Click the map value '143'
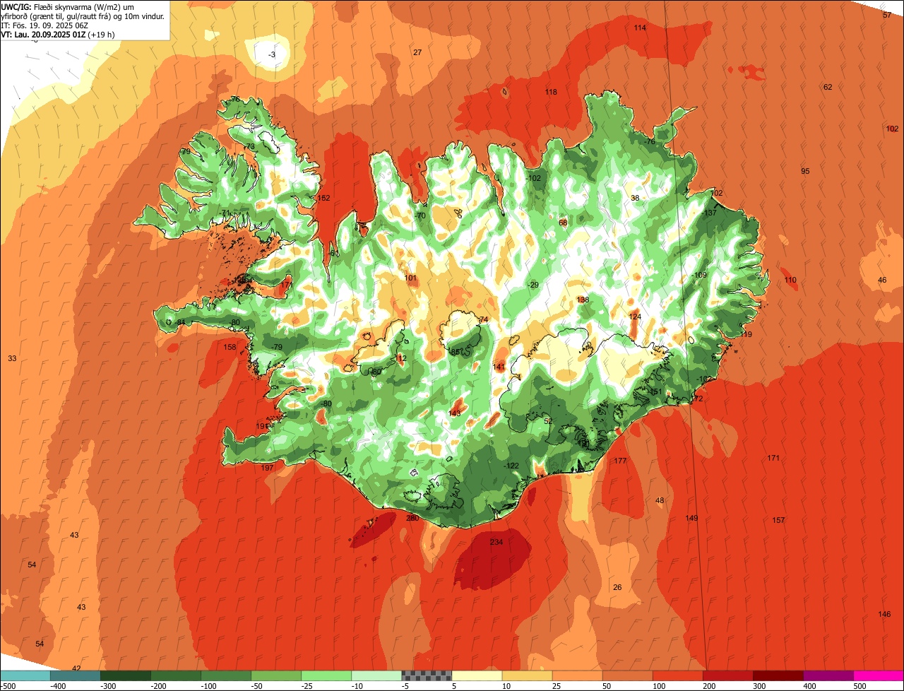Viewport: 904px width, 691px height. pyautogui.click(x=455, y=413)
